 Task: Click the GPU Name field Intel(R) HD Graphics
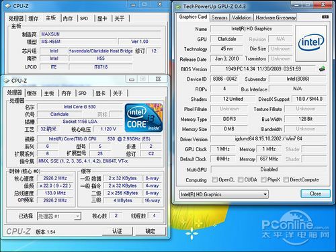pyautogui.click(x=251, y=29)
